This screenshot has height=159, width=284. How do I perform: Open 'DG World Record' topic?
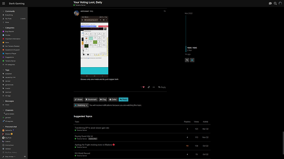(82, 153)
